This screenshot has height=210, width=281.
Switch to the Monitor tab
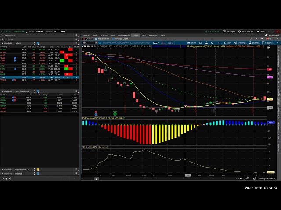(x=86, y=35)
